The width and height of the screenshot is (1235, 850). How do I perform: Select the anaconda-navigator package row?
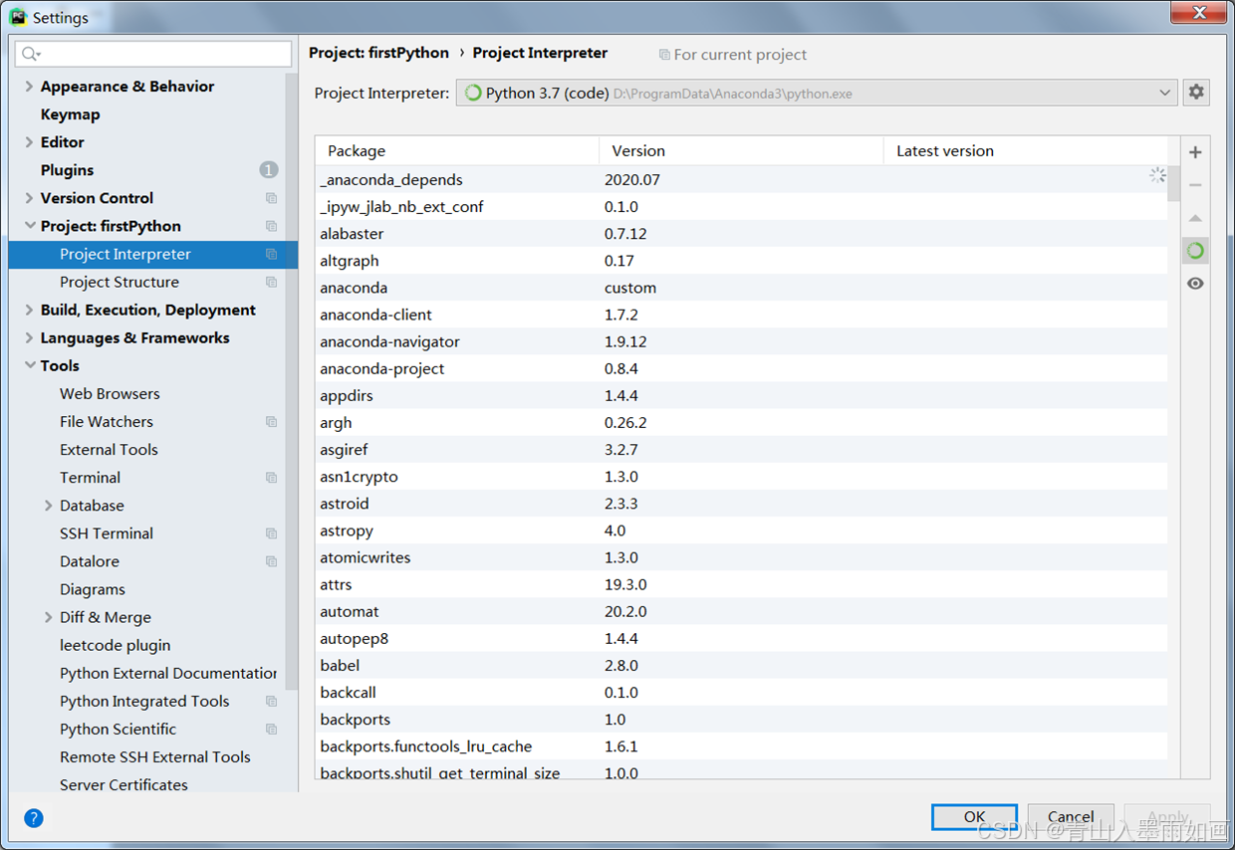coord(741,341)
